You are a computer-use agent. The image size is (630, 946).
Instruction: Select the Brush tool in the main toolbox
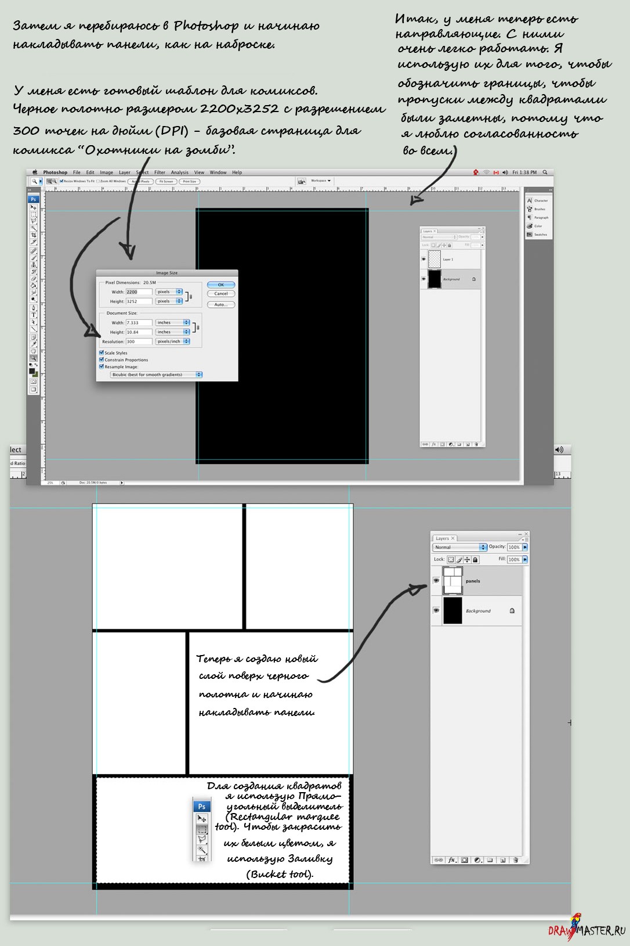coord(34,257)
